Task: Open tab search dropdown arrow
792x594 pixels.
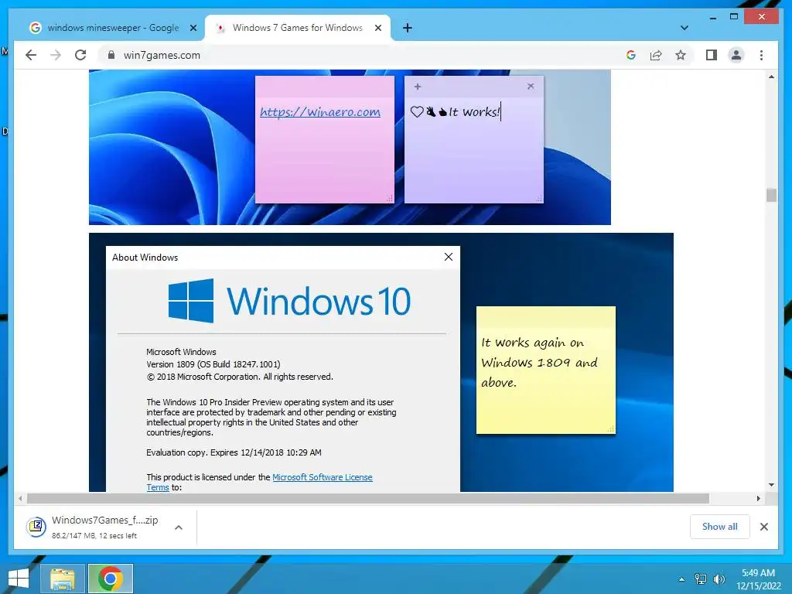Action: (x=684, y=28)
